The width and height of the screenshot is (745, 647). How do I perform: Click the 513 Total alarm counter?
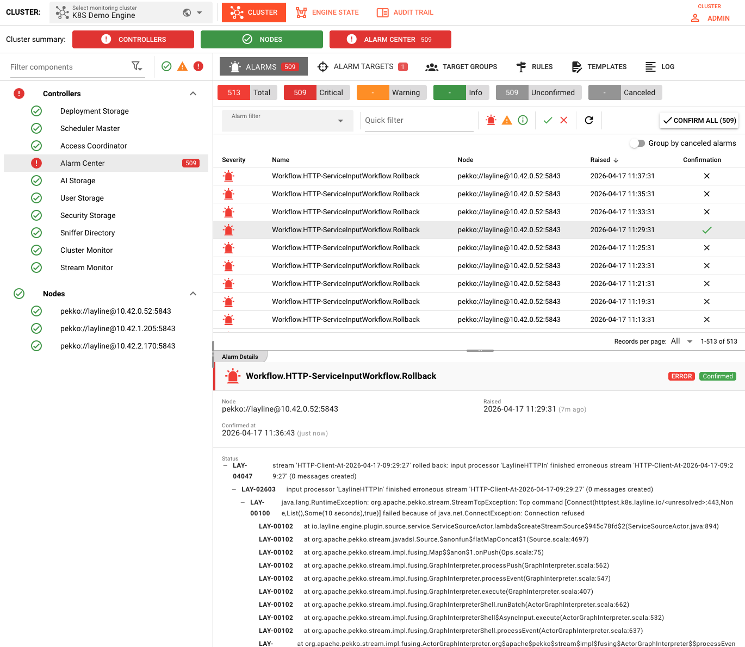pyautogui.click(x=247, y=92)
